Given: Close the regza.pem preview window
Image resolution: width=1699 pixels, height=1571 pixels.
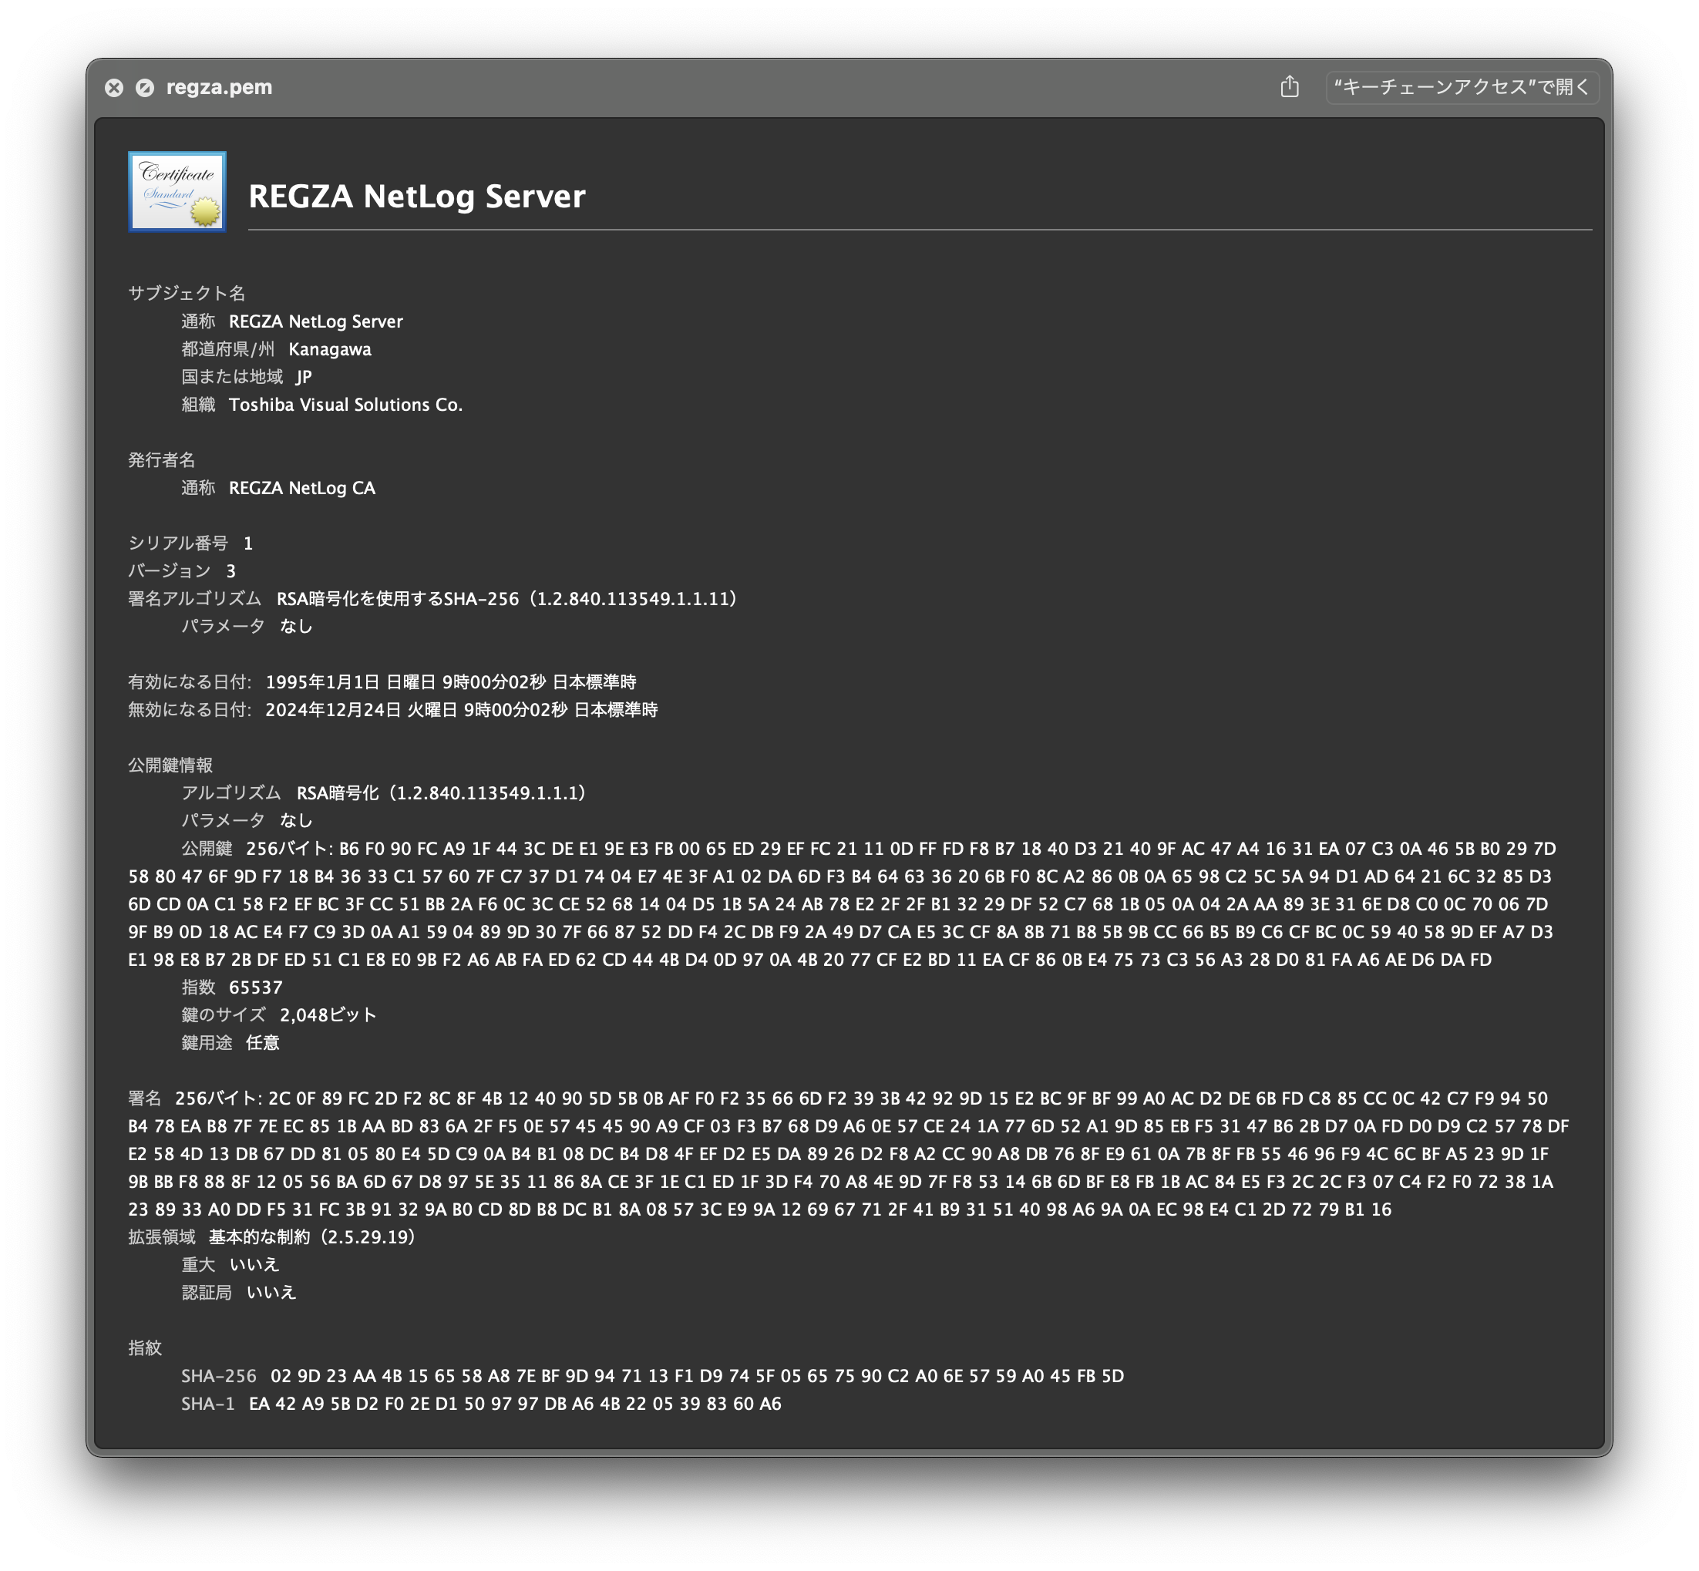Looking at the screenshot, I should click(114, 88).
